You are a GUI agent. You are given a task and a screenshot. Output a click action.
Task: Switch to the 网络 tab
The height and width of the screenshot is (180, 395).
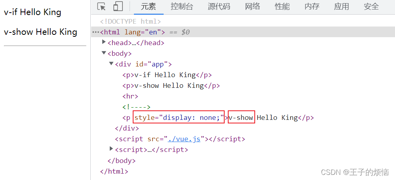252,7
